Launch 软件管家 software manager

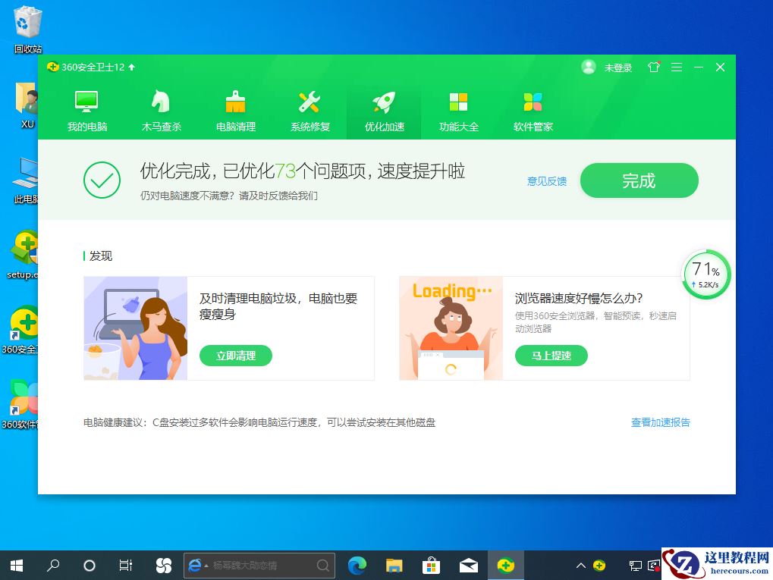533,108
